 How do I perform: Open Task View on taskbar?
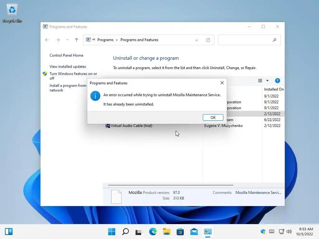[139, 232]
